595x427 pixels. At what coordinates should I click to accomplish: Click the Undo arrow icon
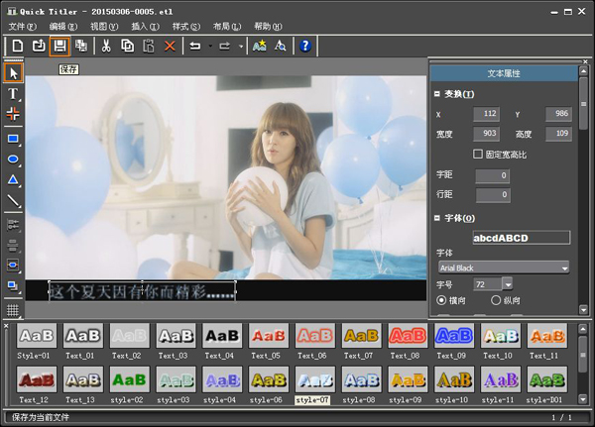[x=195, y=46]
